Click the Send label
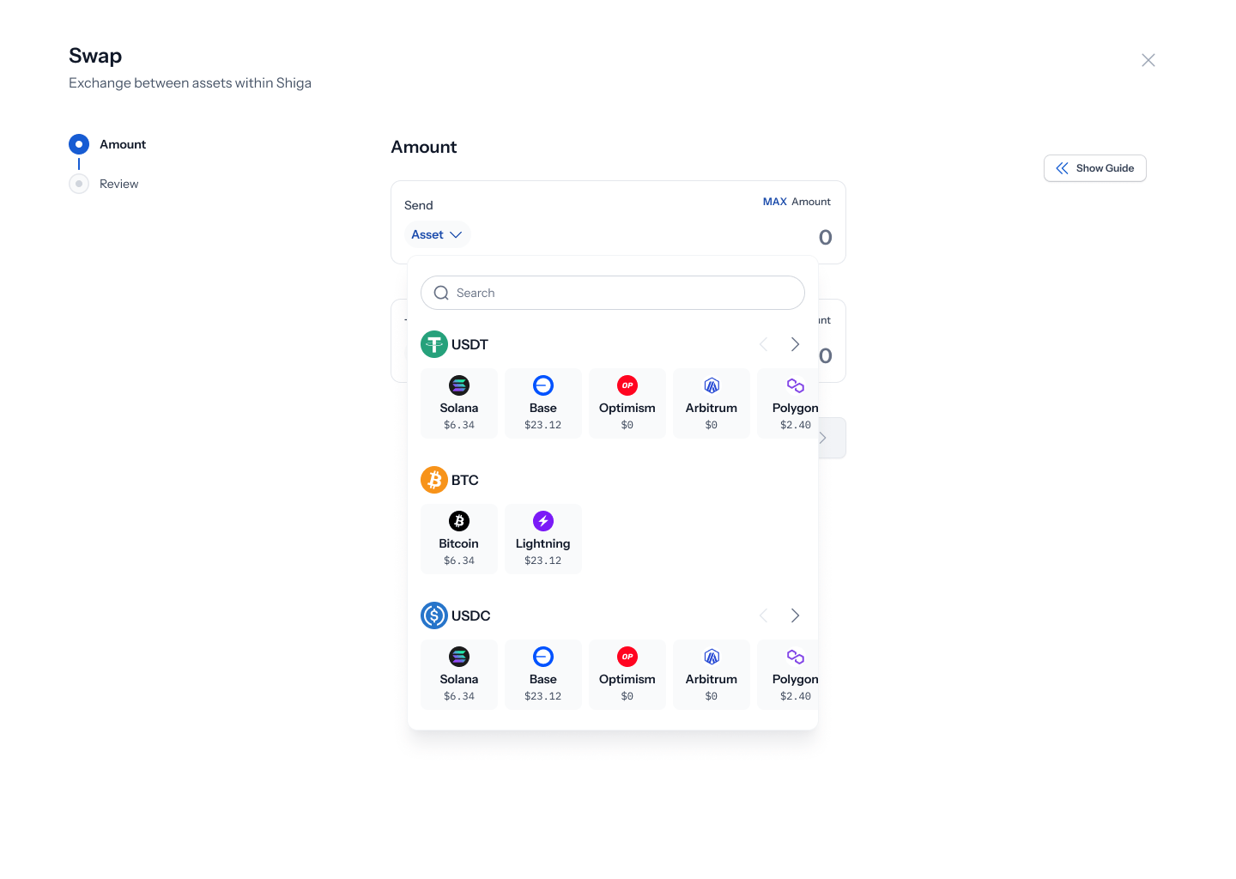This screenshot has width=1236, height=879. point(419,205)
